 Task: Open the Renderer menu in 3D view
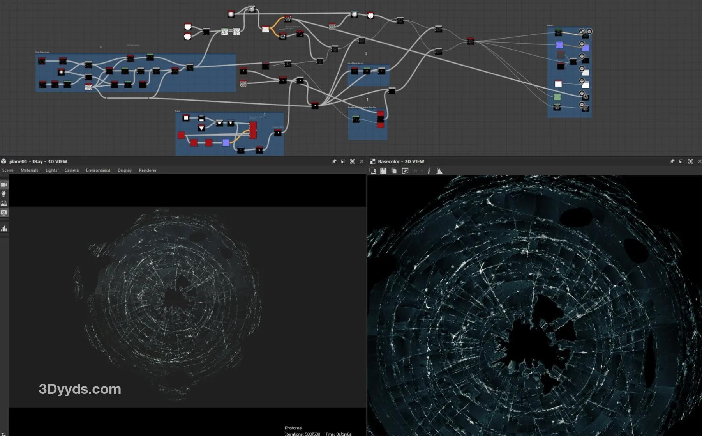point(147,170)
